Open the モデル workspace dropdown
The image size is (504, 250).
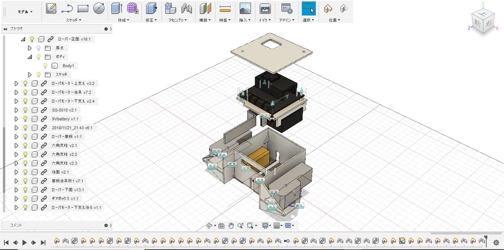(x=25, y=12)
